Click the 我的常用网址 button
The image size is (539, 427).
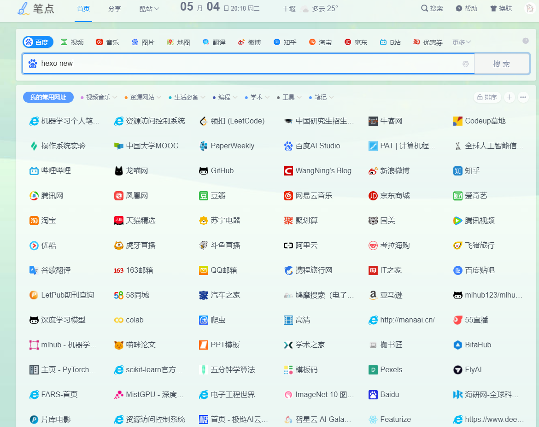[x=48, y=97]
